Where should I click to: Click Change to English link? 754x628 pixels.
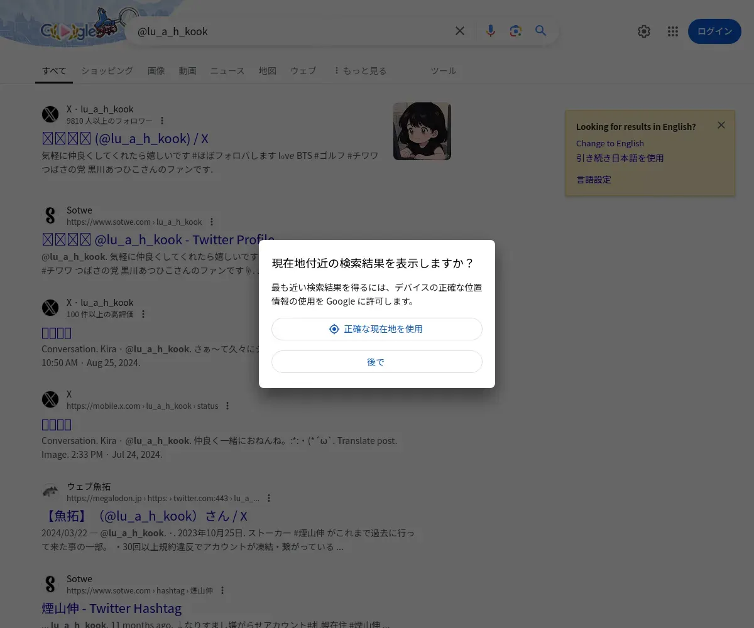pyautogui.click(x=610, y=143)
